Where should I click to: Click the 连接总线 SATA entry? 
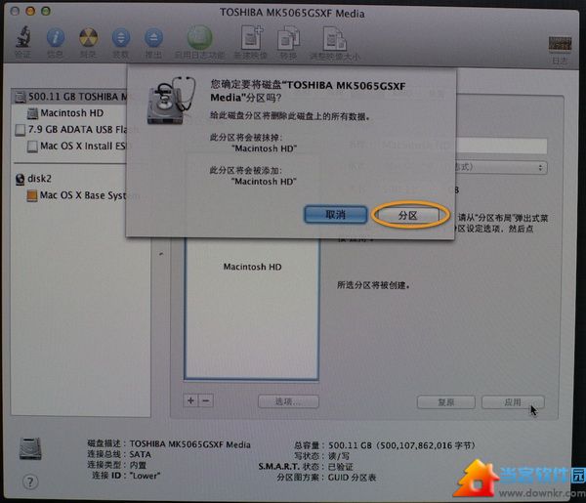click(x=119, y=454)
